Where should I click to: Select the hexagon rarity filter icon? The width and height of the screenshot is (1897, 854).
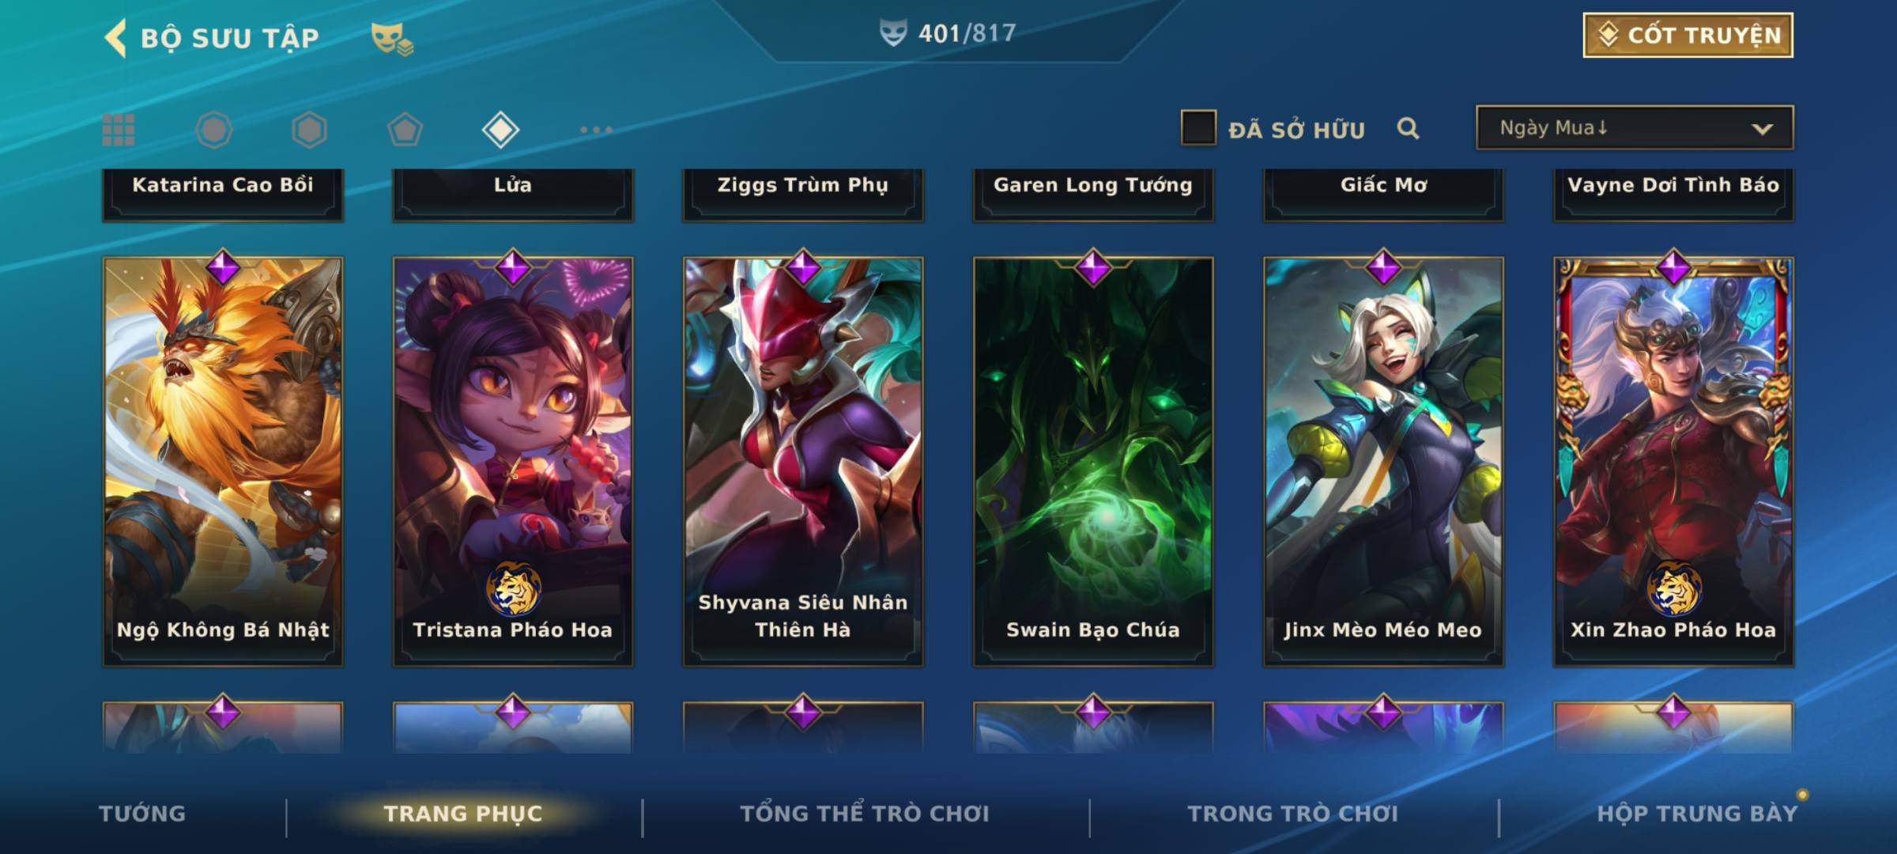tap(309, 130)
